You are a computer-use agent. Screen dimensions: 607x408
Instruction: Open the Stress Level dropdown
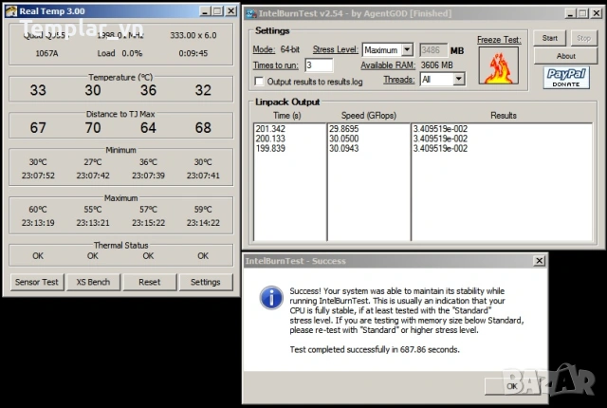(407, 50)
